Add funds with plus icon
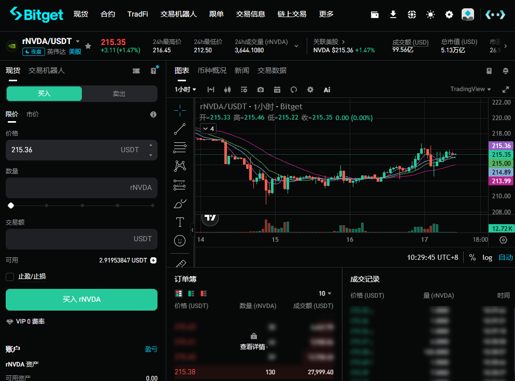 coord(153,260)
